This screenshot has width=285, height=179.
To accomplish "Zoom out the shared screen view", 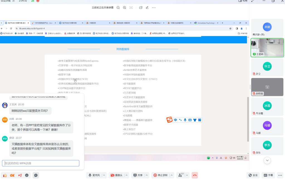I will tap(118, 8).
